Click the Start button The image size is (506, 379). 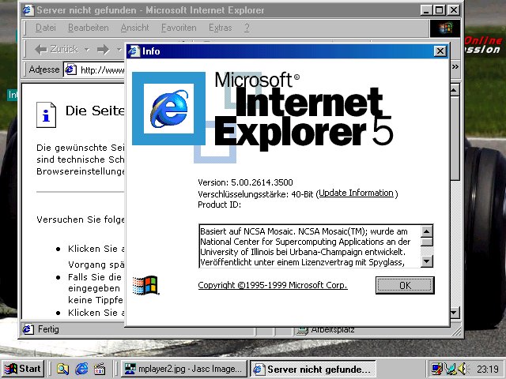(22, 369)
